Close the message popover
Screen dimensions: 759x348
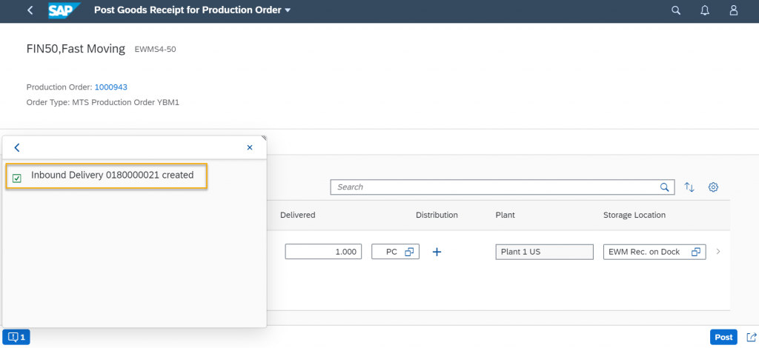[250, 147]
